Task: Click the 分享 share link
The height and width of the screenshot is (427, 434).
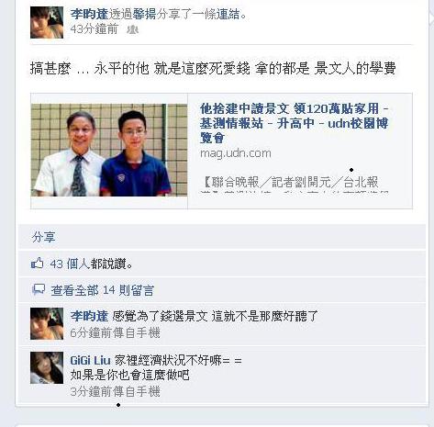Action: point(43,237)
